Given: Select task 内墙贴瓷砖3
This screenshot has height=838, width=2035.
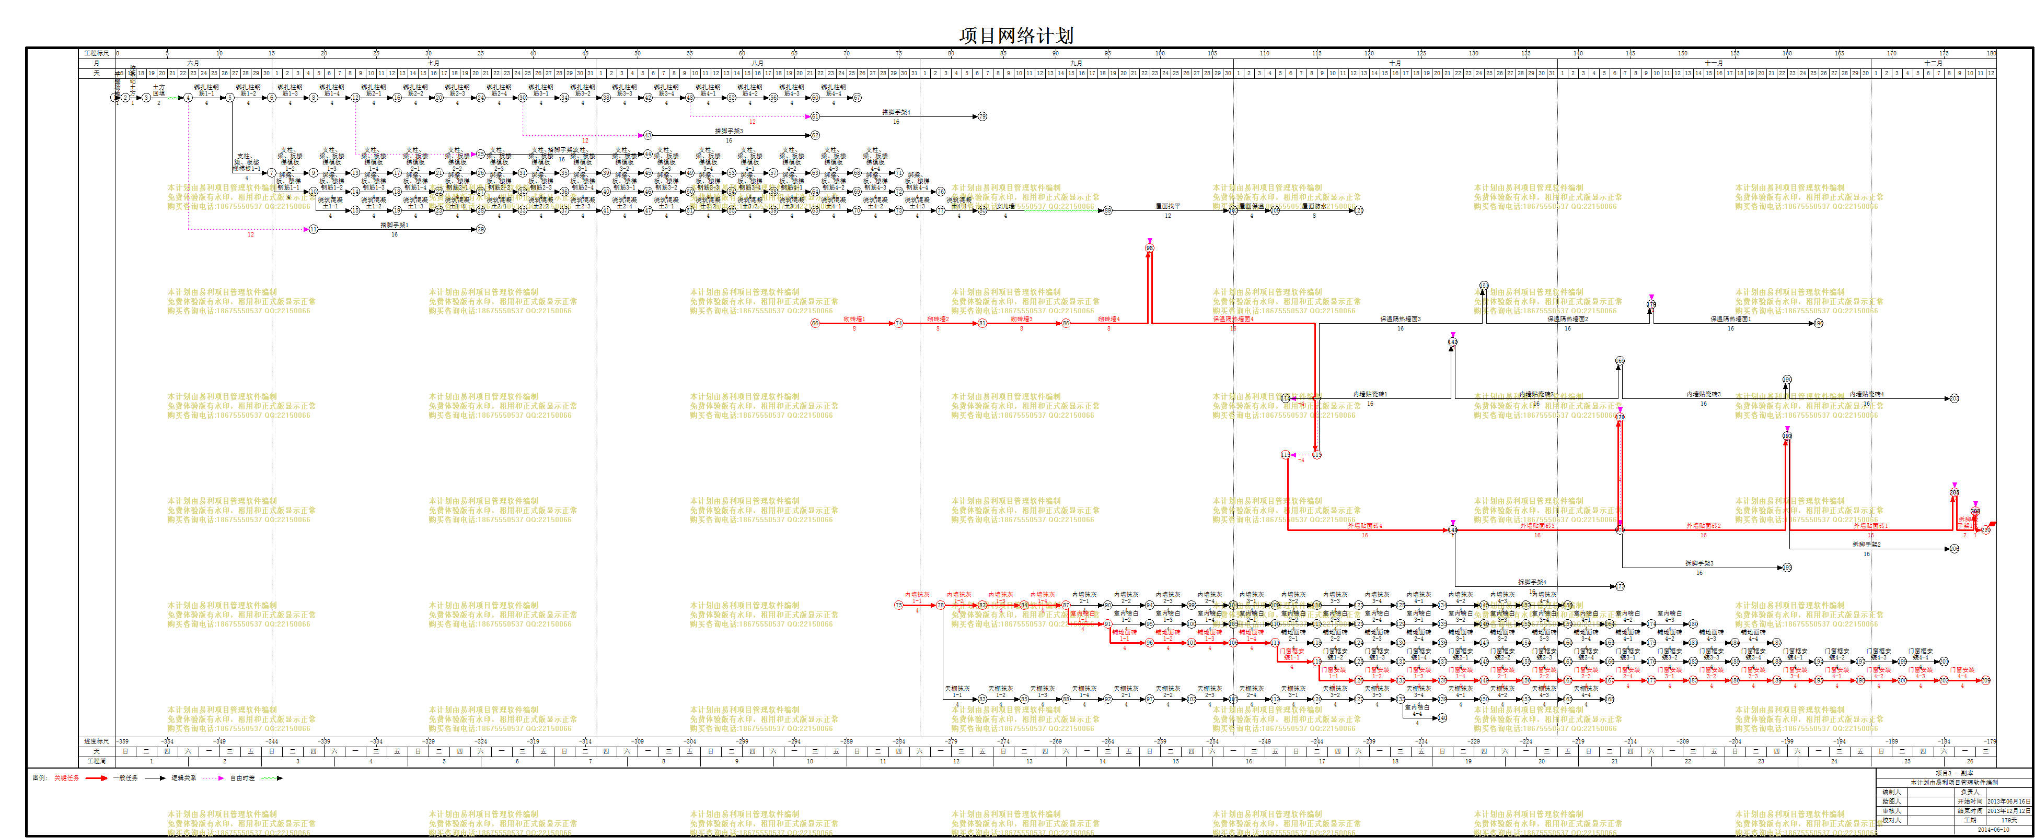Looking at the screenshot, I should (1703, 394).
